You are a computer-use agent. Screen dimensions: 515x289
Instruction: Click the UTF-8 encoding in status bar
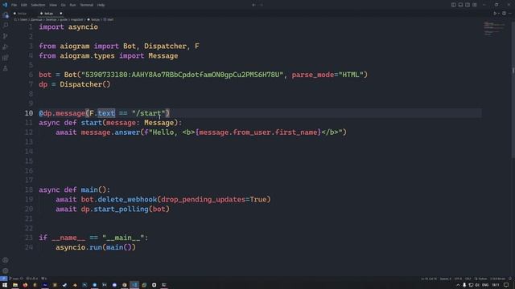pyautogui.click(x=458, y=279)
